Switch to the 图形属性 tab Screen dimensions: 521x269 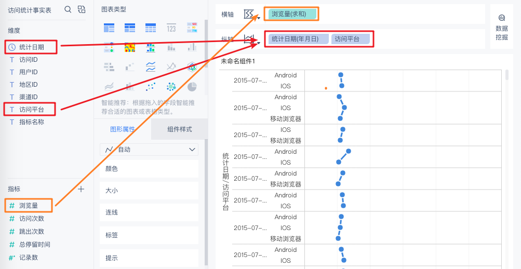click(123, 129)
